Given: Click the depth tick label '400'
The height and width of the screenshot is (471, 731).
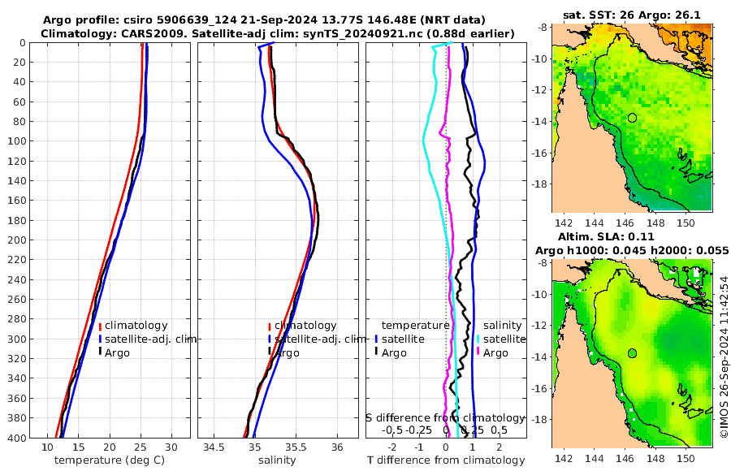Looking at the screenshot, I should [x=16, y=438].
